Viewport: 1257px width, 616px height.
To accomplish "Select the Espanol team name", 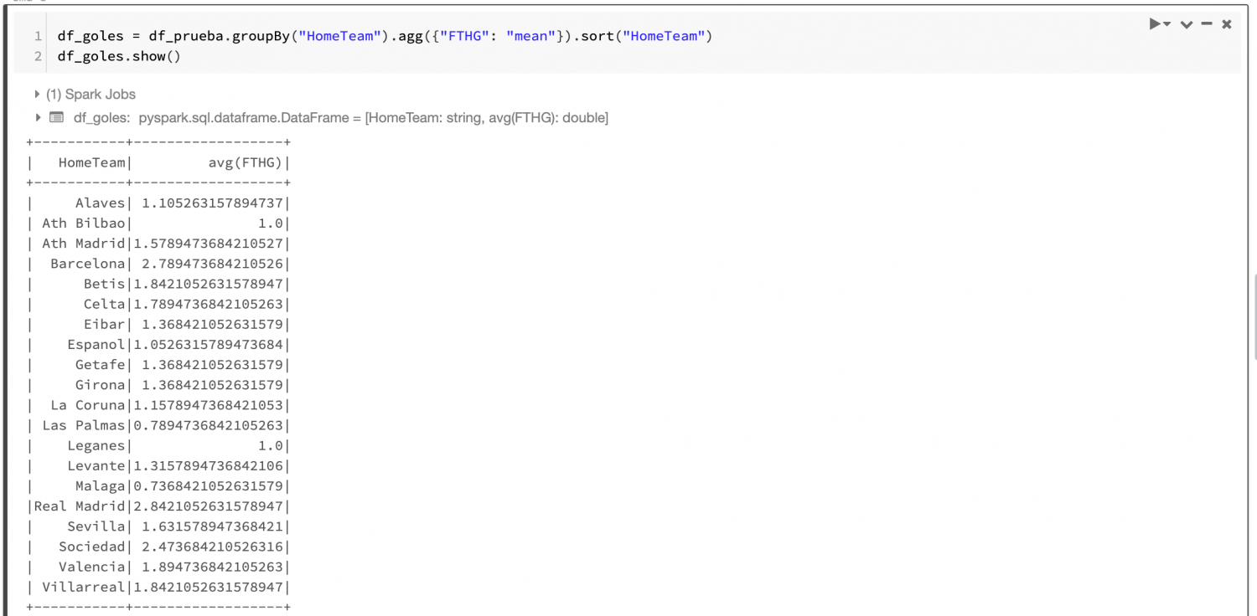I will [96, 344].
